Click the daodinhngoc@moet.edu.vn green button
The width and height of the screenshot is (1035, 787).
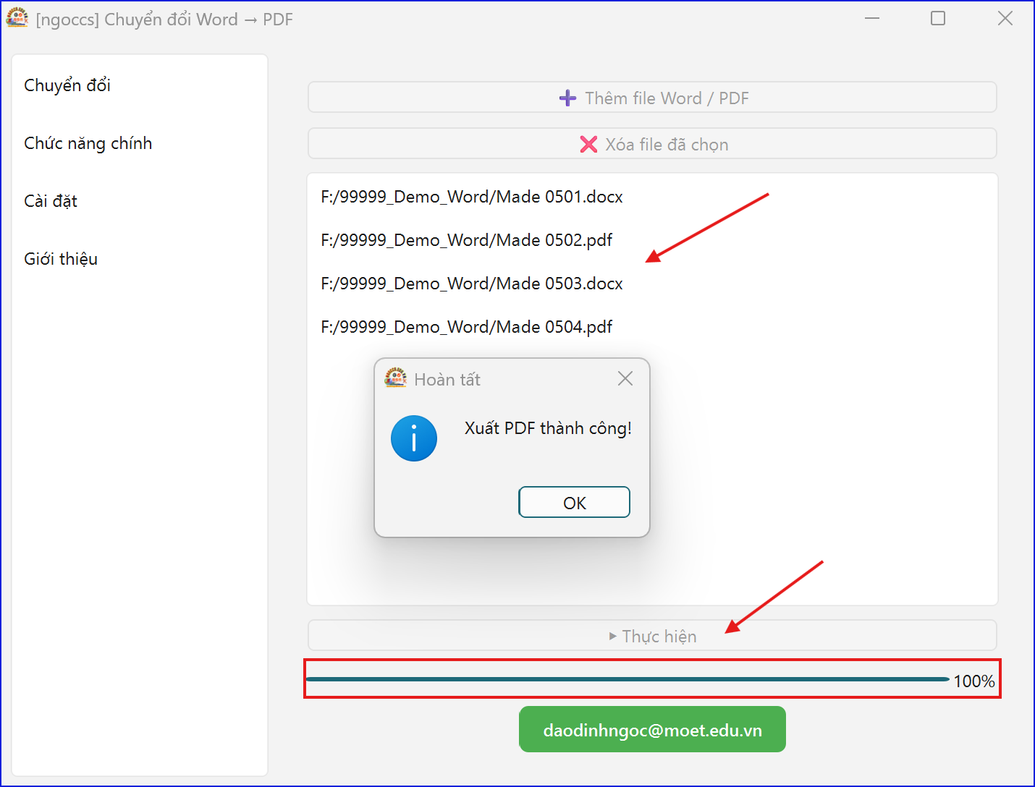tap(652, 730)
